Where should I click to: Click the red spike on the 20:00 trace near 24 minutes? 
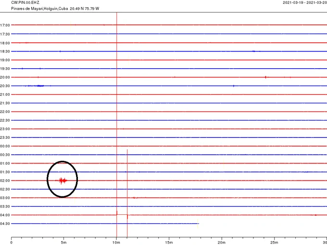pyautogui.click(x=265, y=77)
